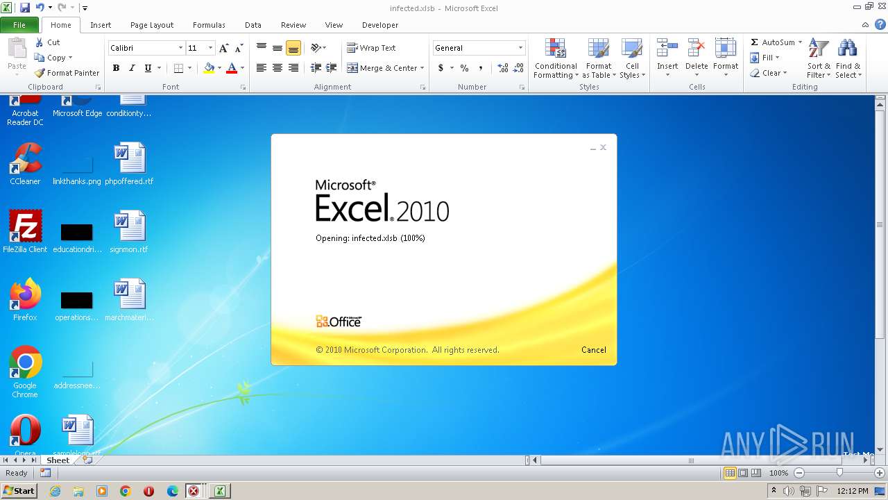
Task: Toggle Italic text formatting
Action: (132, 68)
